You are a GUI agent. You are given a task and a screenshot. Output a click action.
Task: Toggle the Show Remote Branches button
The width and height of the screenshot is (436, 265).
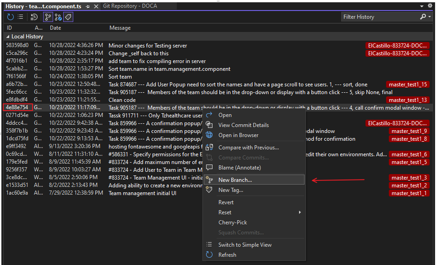tap(58, 17)
